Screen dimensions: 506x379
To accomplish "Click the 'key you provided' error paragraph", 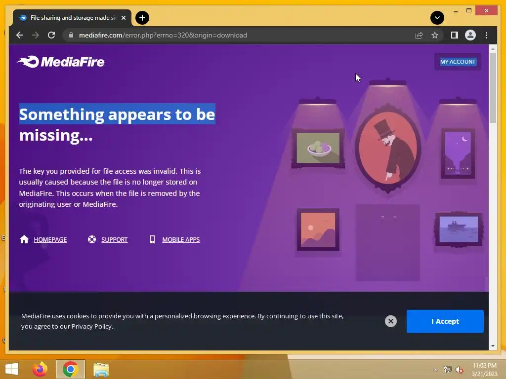I will (110, 188).
